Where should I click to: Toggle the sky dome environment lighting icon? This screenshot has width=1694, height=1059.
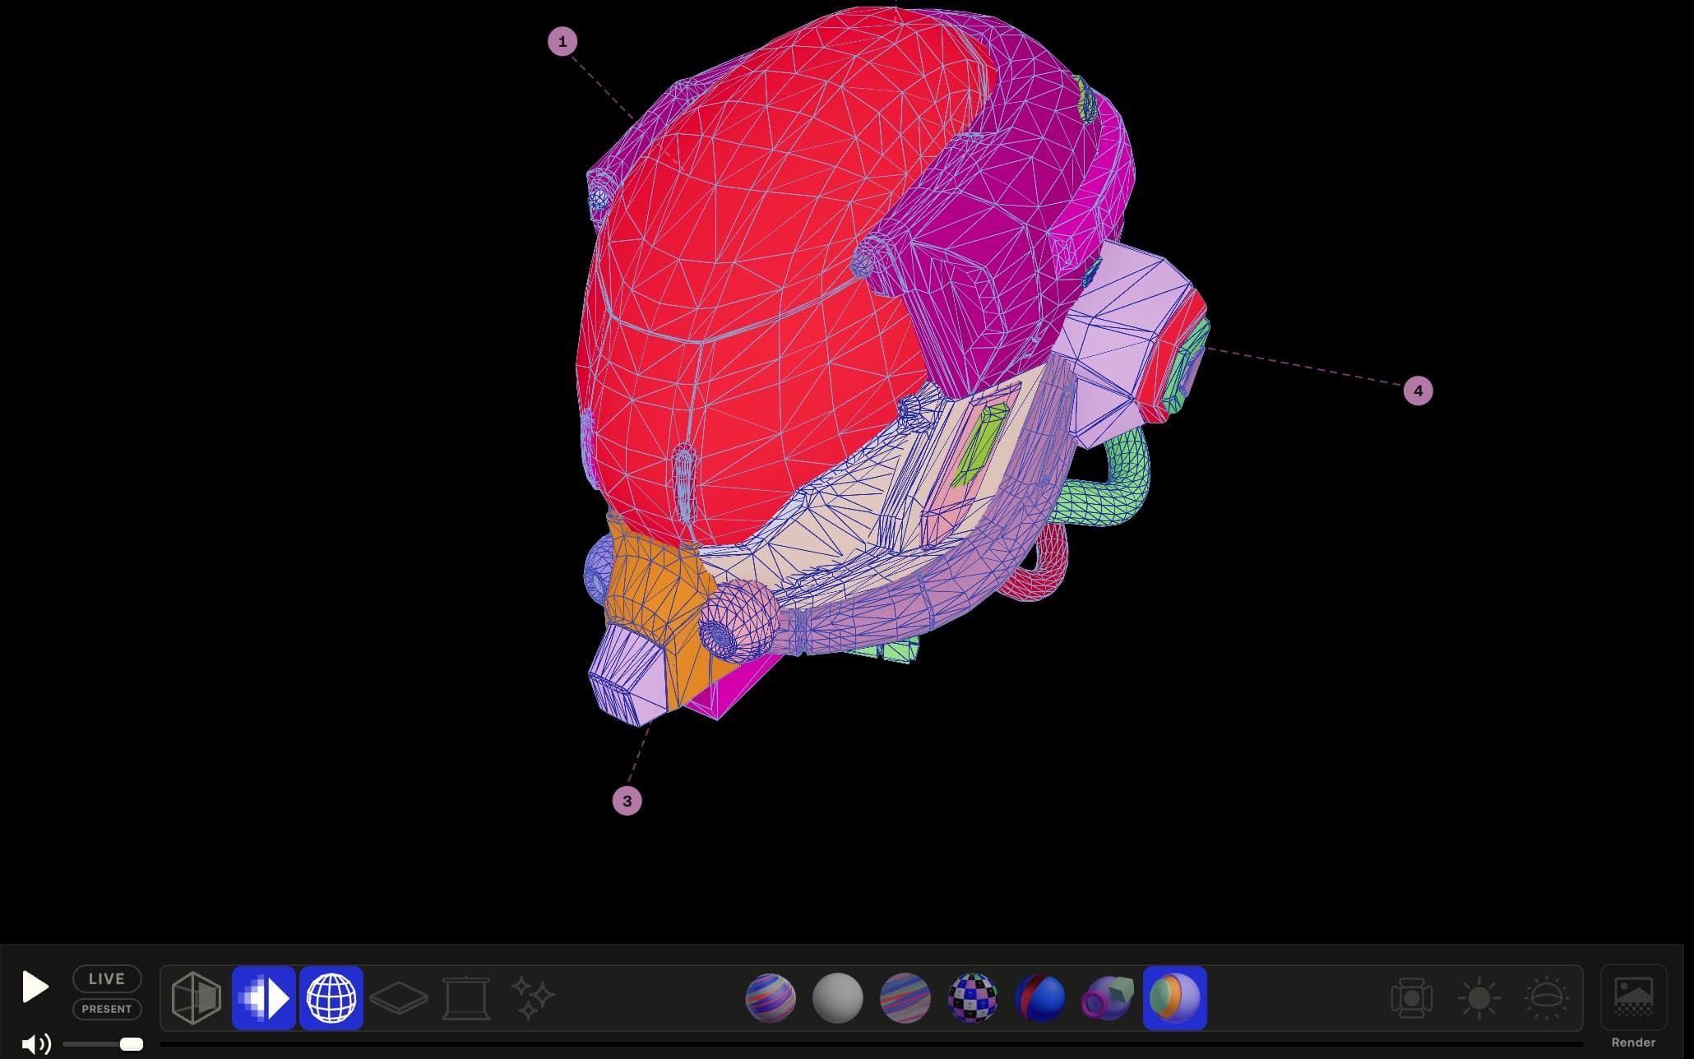point(1546,998)
